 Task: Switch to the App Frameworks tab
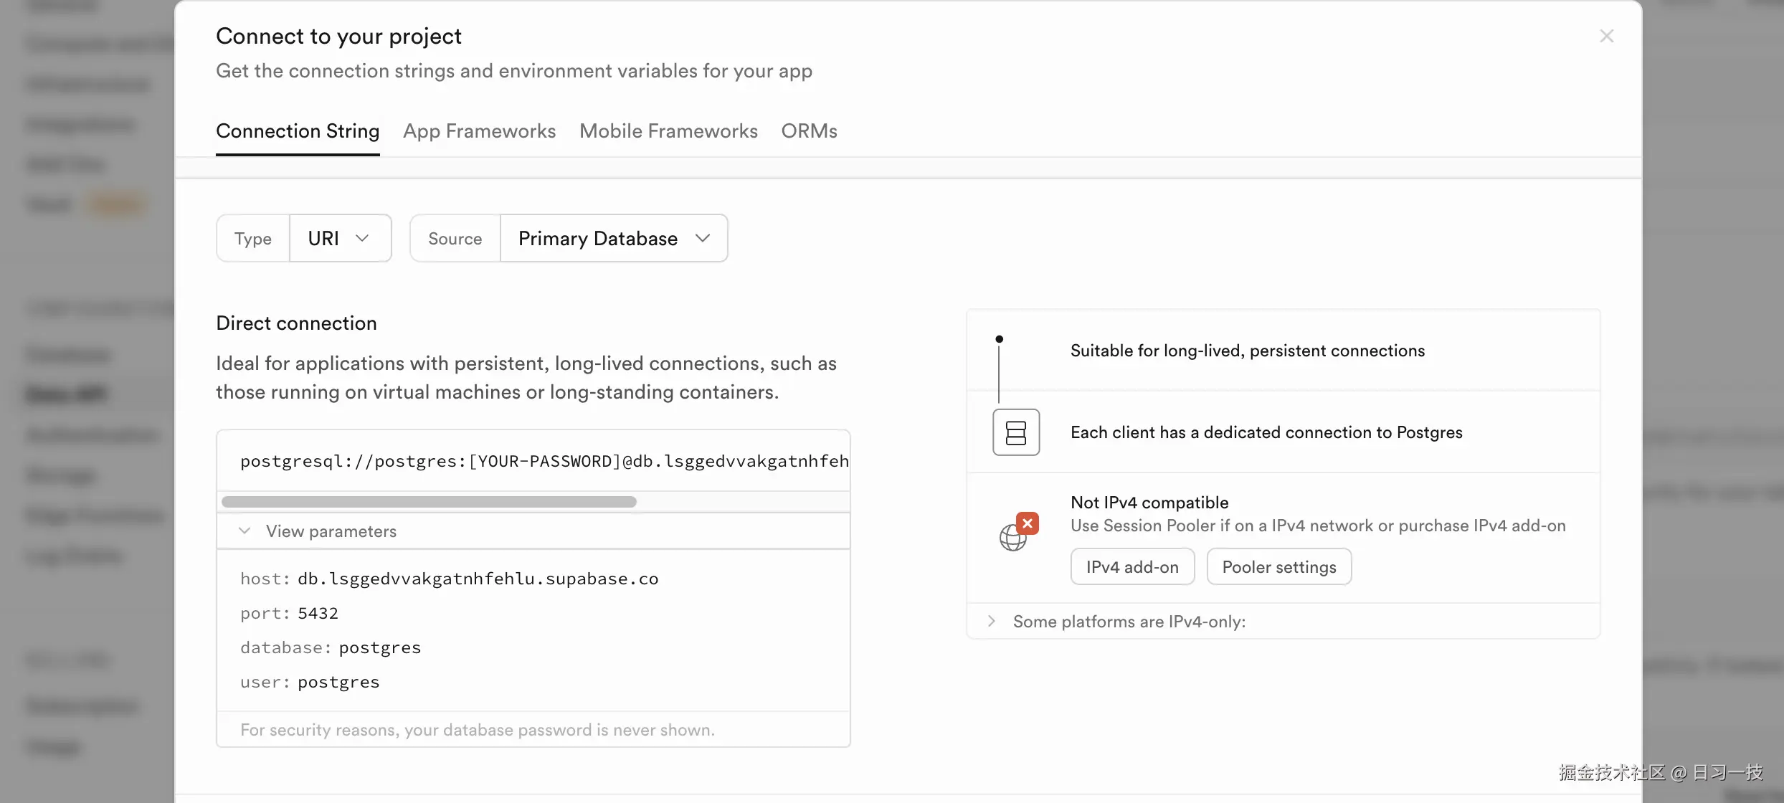pyautogui.click(x=479, y=131)
